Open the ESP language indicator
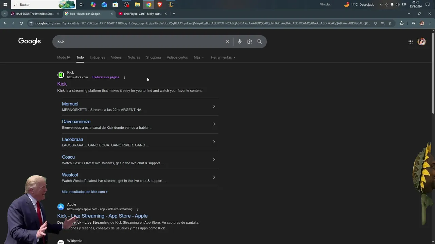The image size is (435, 244). point(404,4)
